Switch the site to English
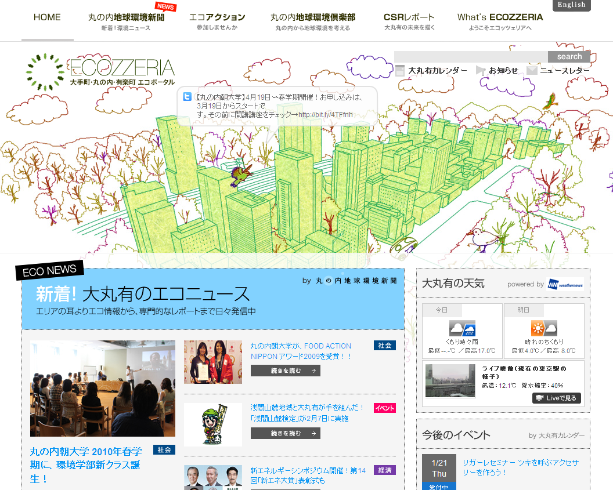The height and width of the screenshot is (490, 613). (571, 5)
